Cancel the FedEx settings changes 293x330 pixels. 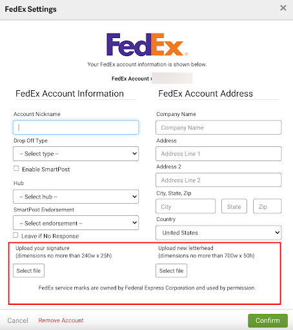click(17, 320)
